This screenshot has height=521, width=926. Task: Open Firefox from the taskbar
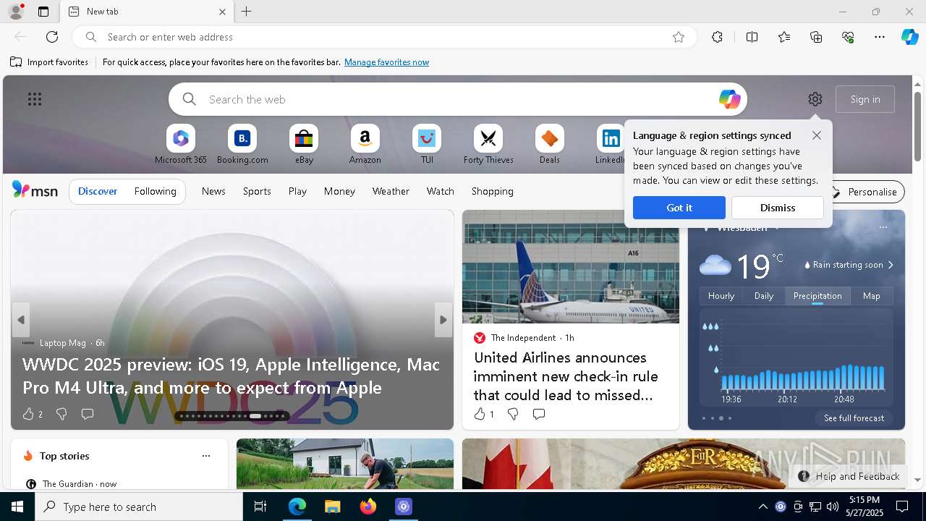pos(368,507)
